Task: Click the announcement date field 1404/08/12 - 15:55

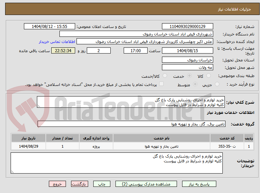Action: [x=50, y=26]
